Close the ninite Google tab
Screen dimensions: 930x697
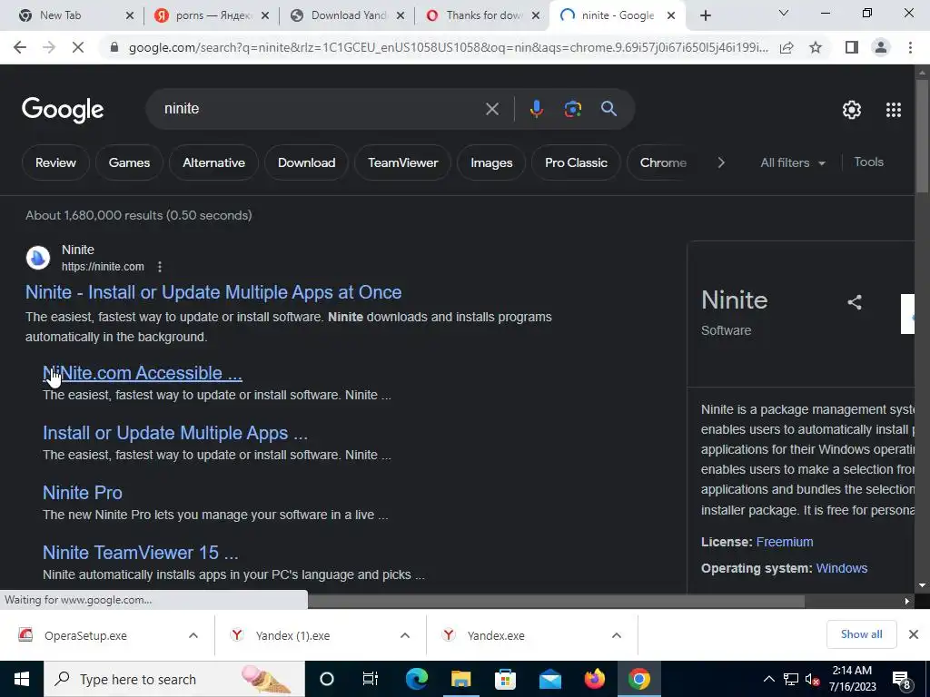tap(671, 15)
